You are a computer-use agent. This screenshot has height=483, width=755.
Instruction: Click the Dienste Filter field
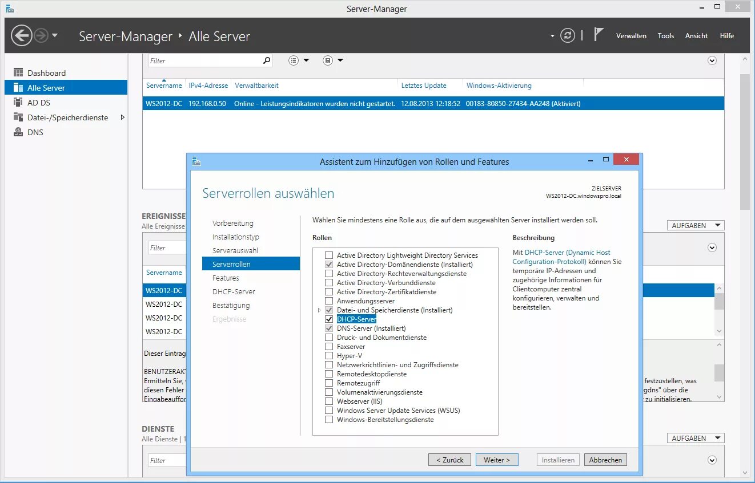(167, 460)
